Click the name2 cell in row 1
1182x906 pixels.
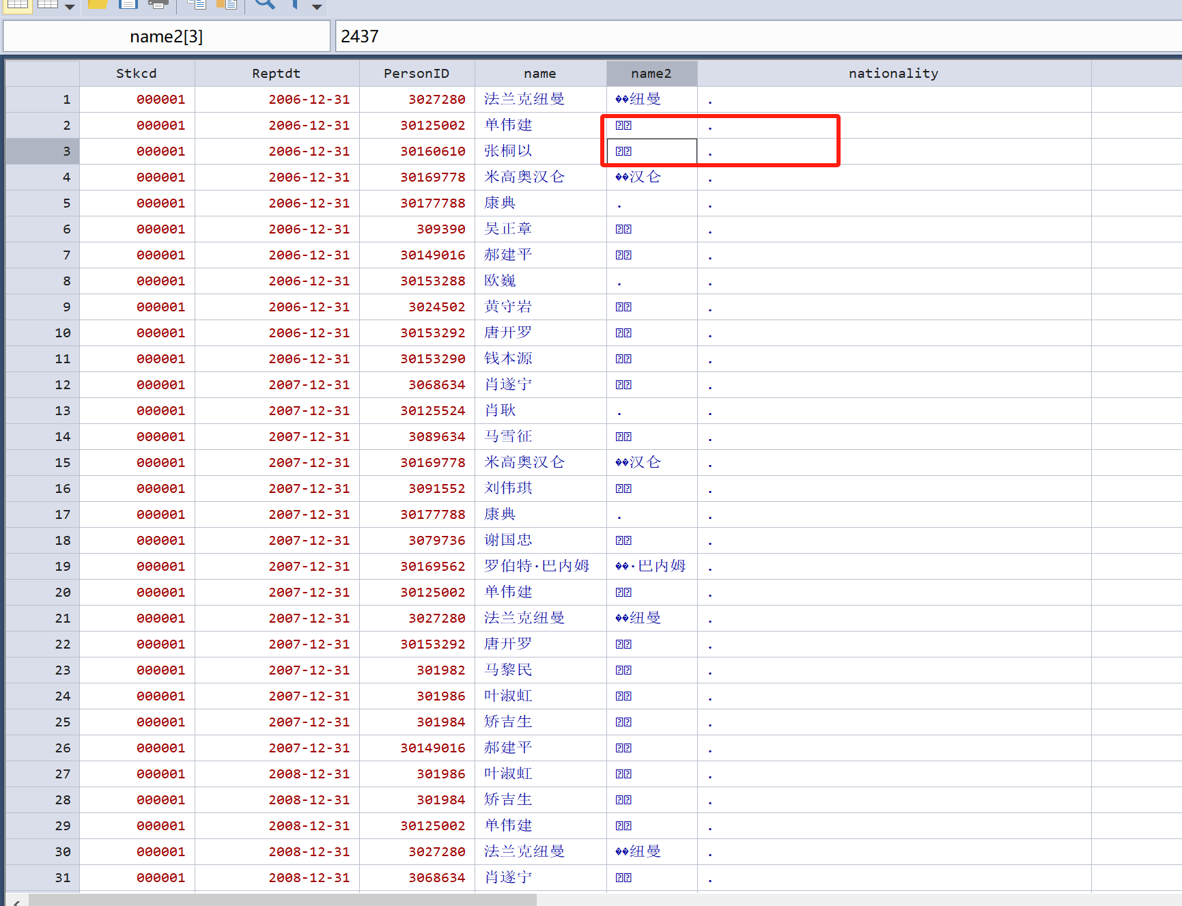651,100
